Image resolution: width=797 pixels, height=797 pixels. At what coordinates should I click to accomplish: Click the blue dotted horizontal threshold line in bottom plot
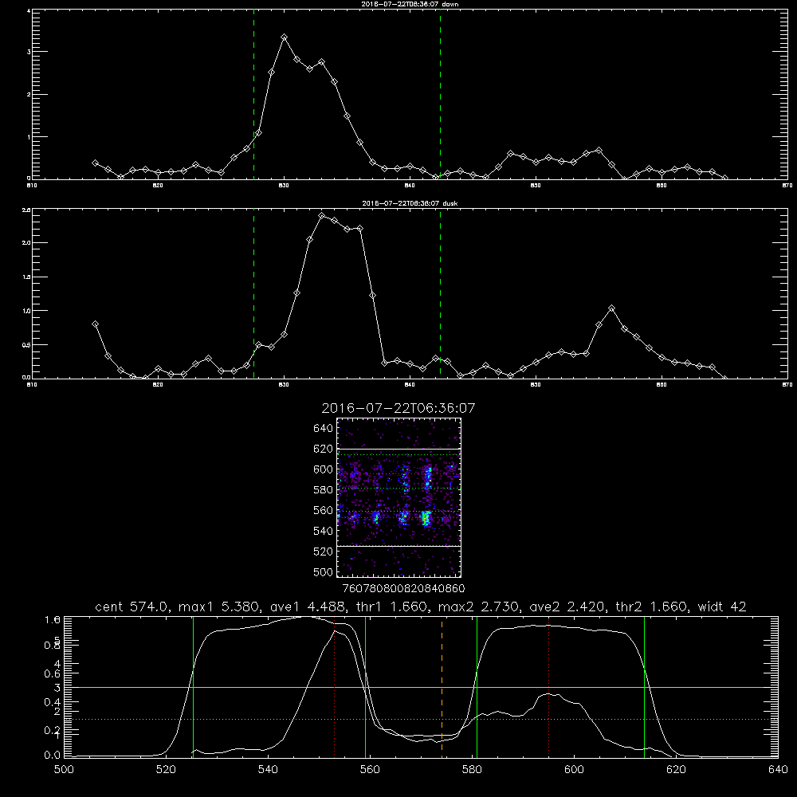421,719
